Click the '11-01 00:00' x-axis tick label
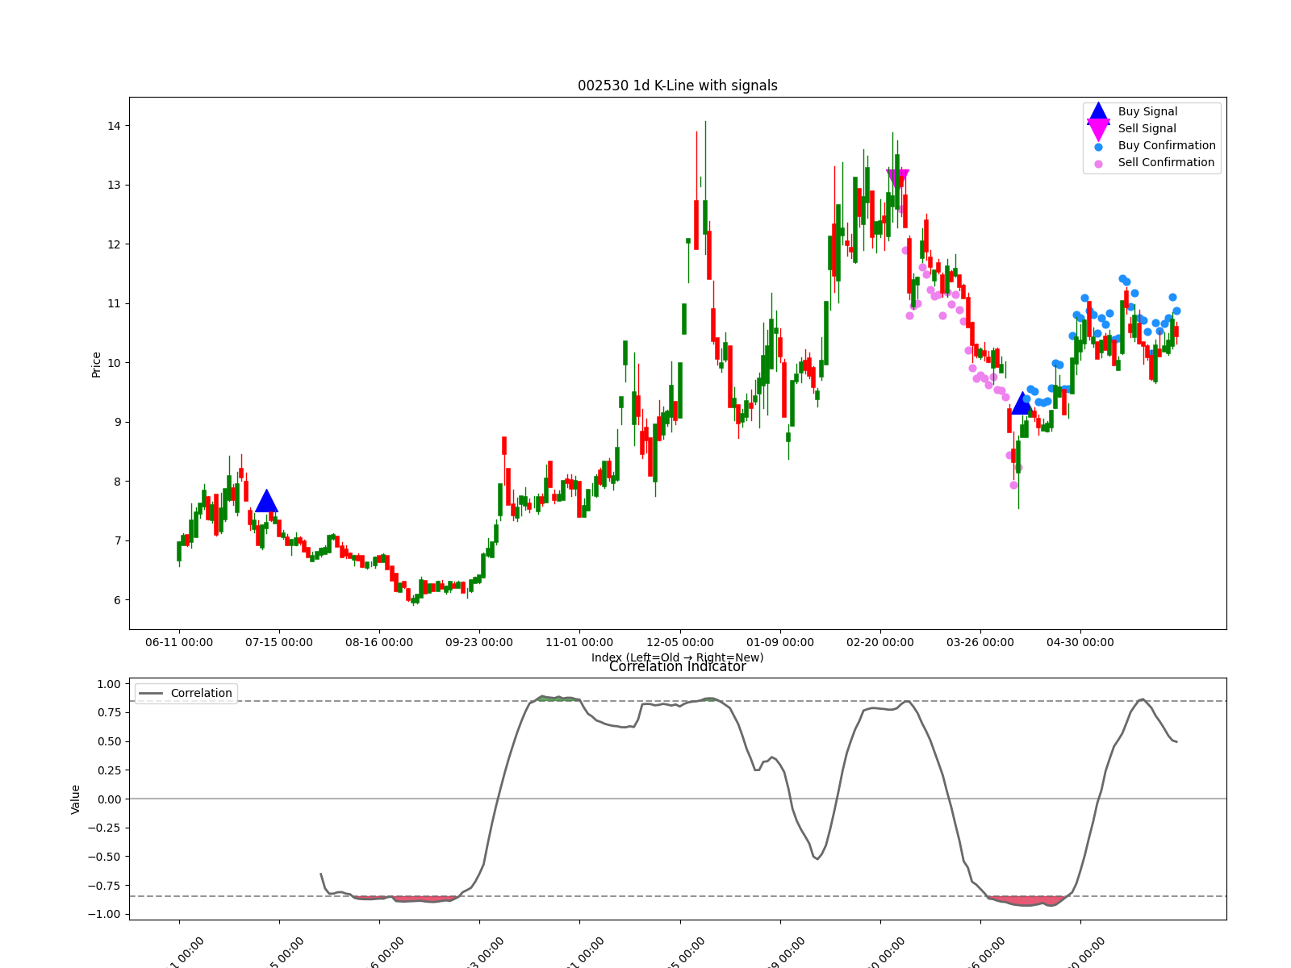Image resolution: width=1291 pixels, height=968 pixels. click(579, 642)
